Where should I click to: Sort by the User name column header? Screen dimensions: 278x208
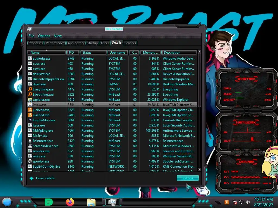pyautogui.click(x=118, y=53)
